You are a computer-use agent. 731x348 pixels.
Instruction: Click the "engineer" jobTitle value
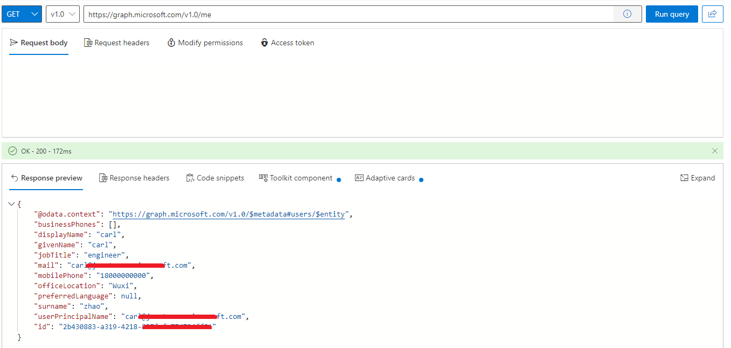(x=105, y=255)
